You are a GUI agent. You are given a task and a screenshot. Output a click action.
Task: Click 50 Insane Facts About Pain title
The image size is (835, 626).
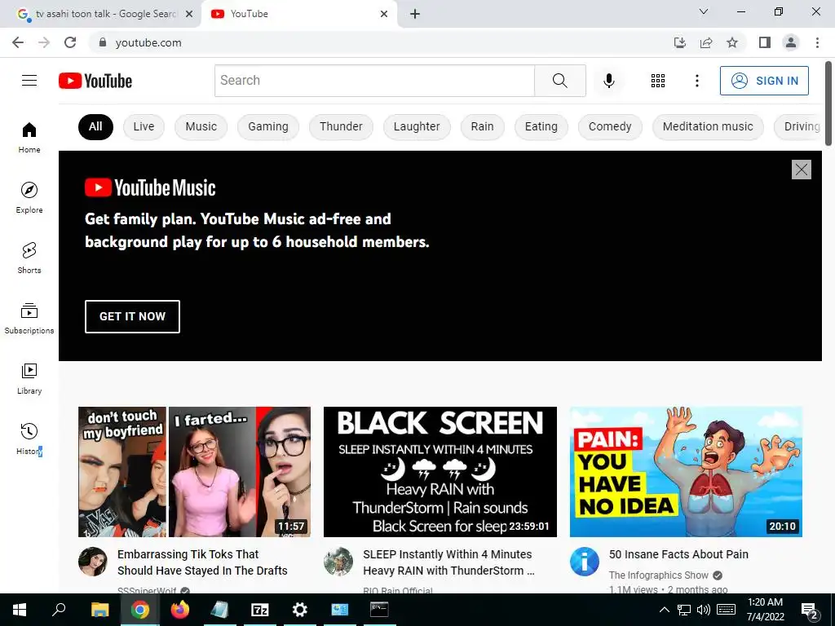click(678, 554)
